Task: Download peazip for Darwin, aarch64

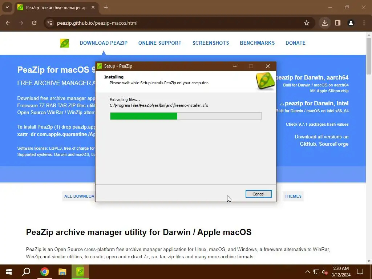Action: tap(312, 78)
